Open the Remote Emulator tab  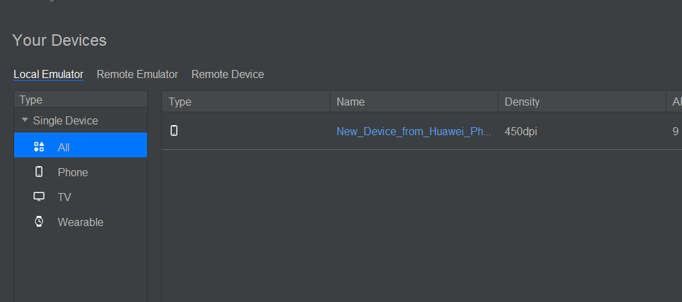(x=137, y=74)
